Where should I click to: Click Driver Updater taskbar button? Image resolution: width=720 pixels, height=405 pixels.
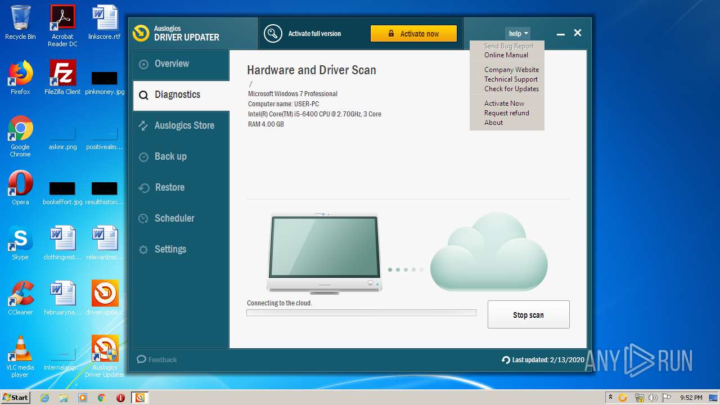click(139, 398)
